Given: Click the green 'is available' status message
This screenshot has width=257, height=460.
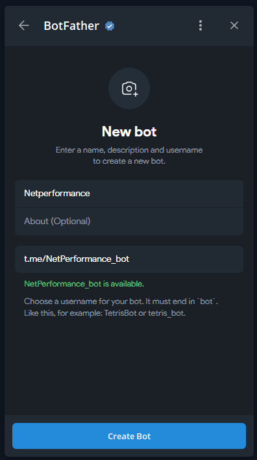Looking at the screenshot, I should point(84,284).
